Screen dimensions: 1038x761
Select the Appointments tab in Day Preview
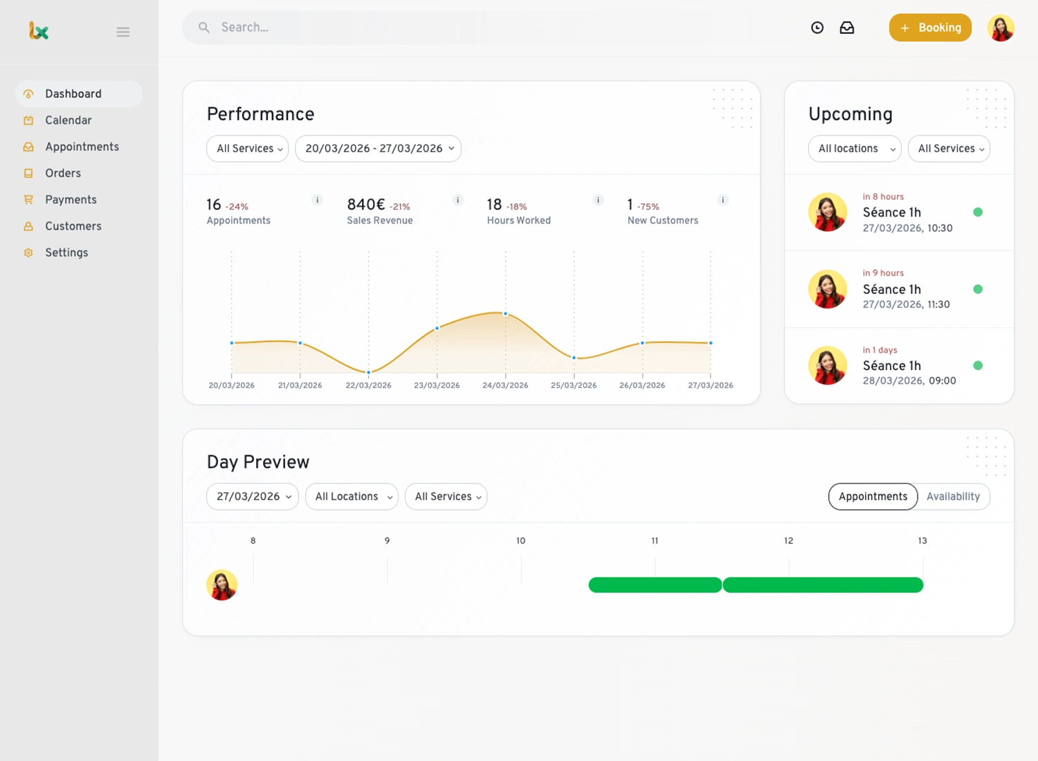pyautogui.click(x=873, y=496)
